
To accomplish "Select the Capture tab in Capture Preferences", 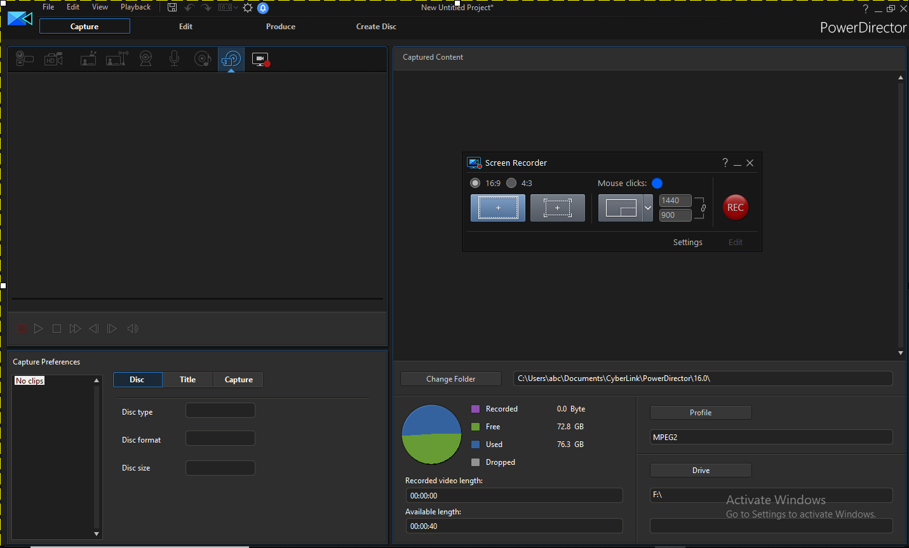I will pos(239,380).
